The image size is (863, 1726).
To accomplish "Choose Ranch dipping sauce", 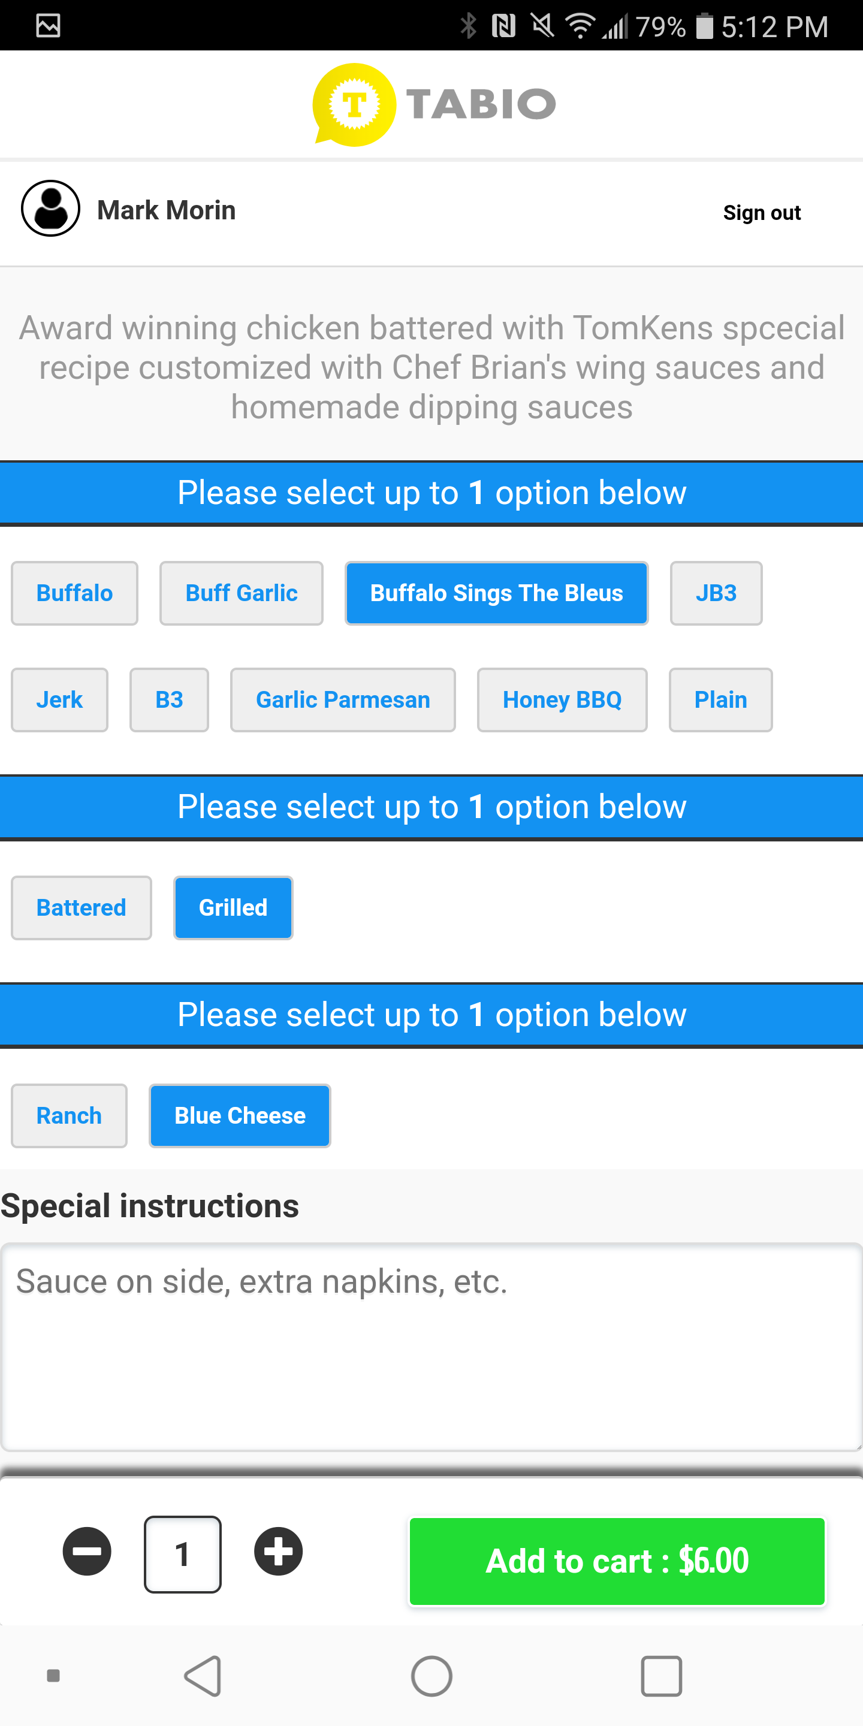I will point(69,1115).
